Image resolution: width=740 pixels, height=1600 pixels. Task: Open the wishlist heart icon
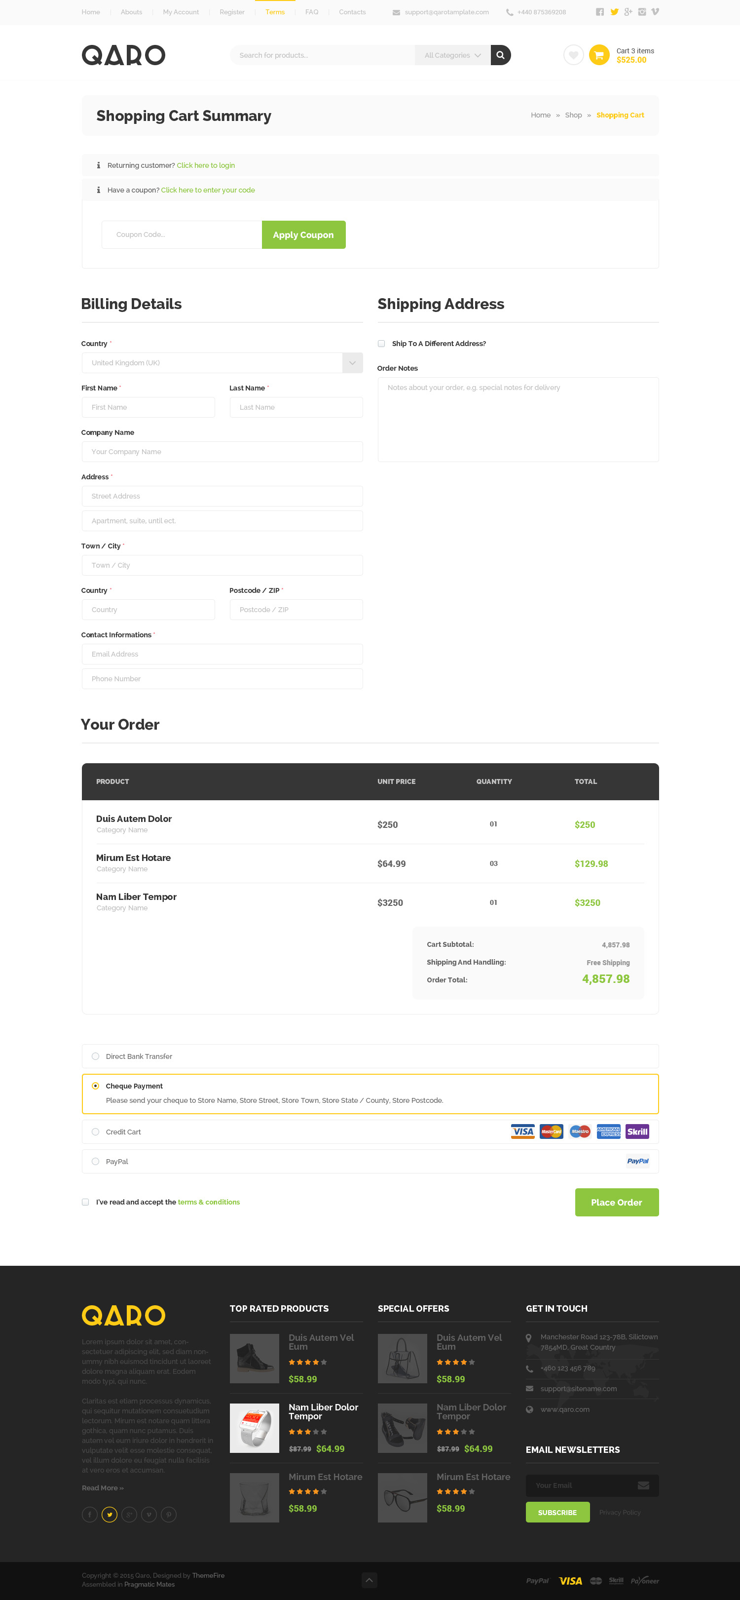click(573, 55)
